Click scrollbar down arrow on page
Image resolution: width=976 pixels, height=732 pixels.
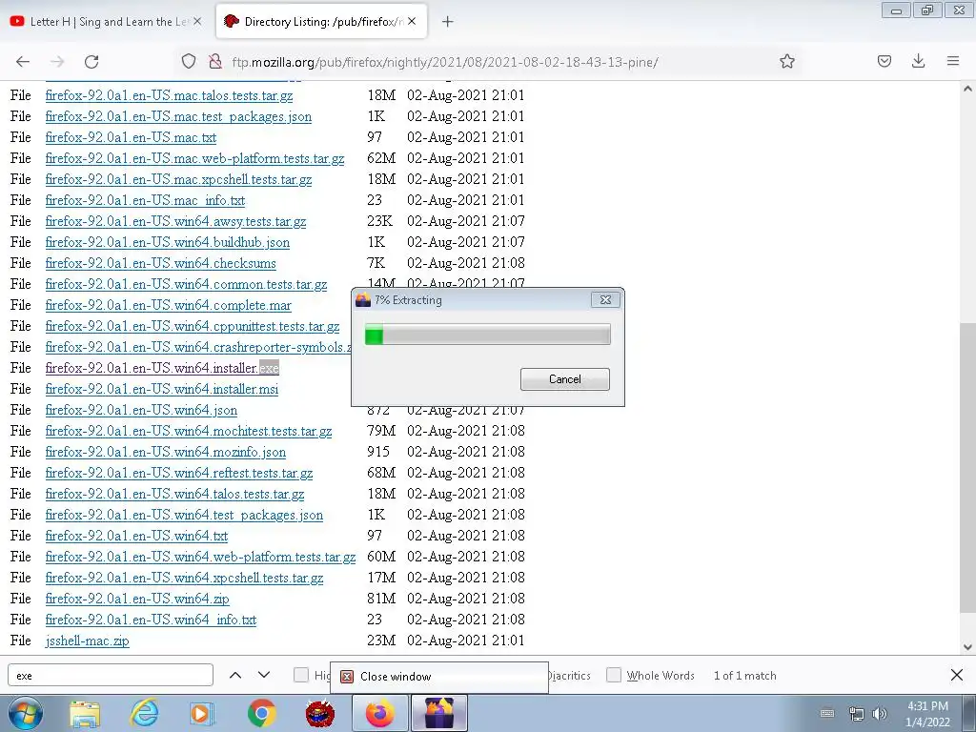(967, 647)
